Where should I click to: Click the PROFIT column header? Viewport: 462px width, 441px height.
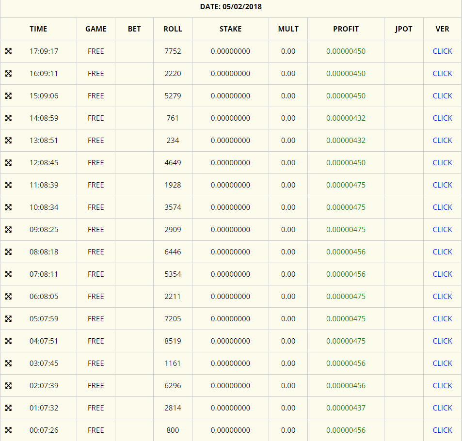pyautogui.click(x=346, y=29)
